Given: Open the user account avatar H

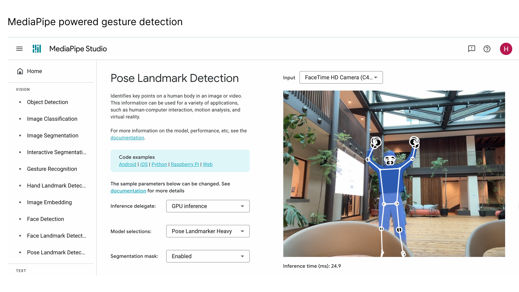Looking at the screenshot, I should (506, 49).
